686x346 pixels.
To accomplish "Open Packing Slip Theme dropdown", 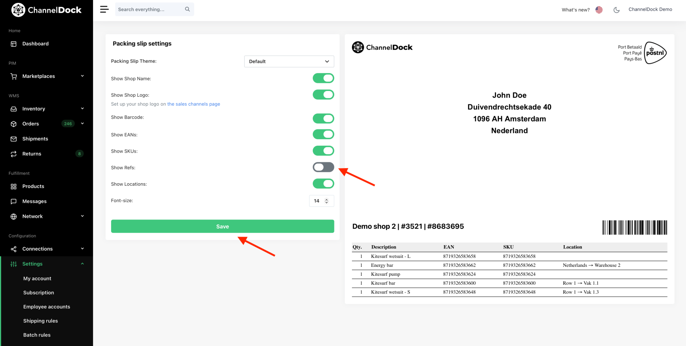I will point(289,61).
